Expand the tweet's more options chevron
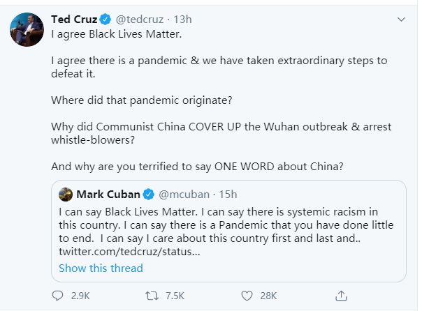Image resolution: width=429 pixels, height=311 pixels. point(402,17)
